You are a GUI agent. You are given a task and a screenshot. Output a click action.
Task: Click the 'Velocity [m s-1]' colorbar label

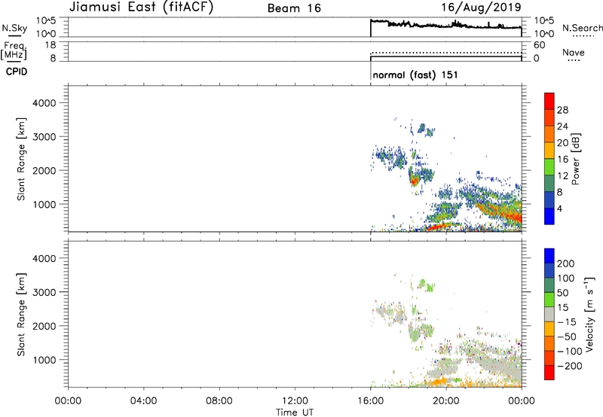(x=589, y=314)
